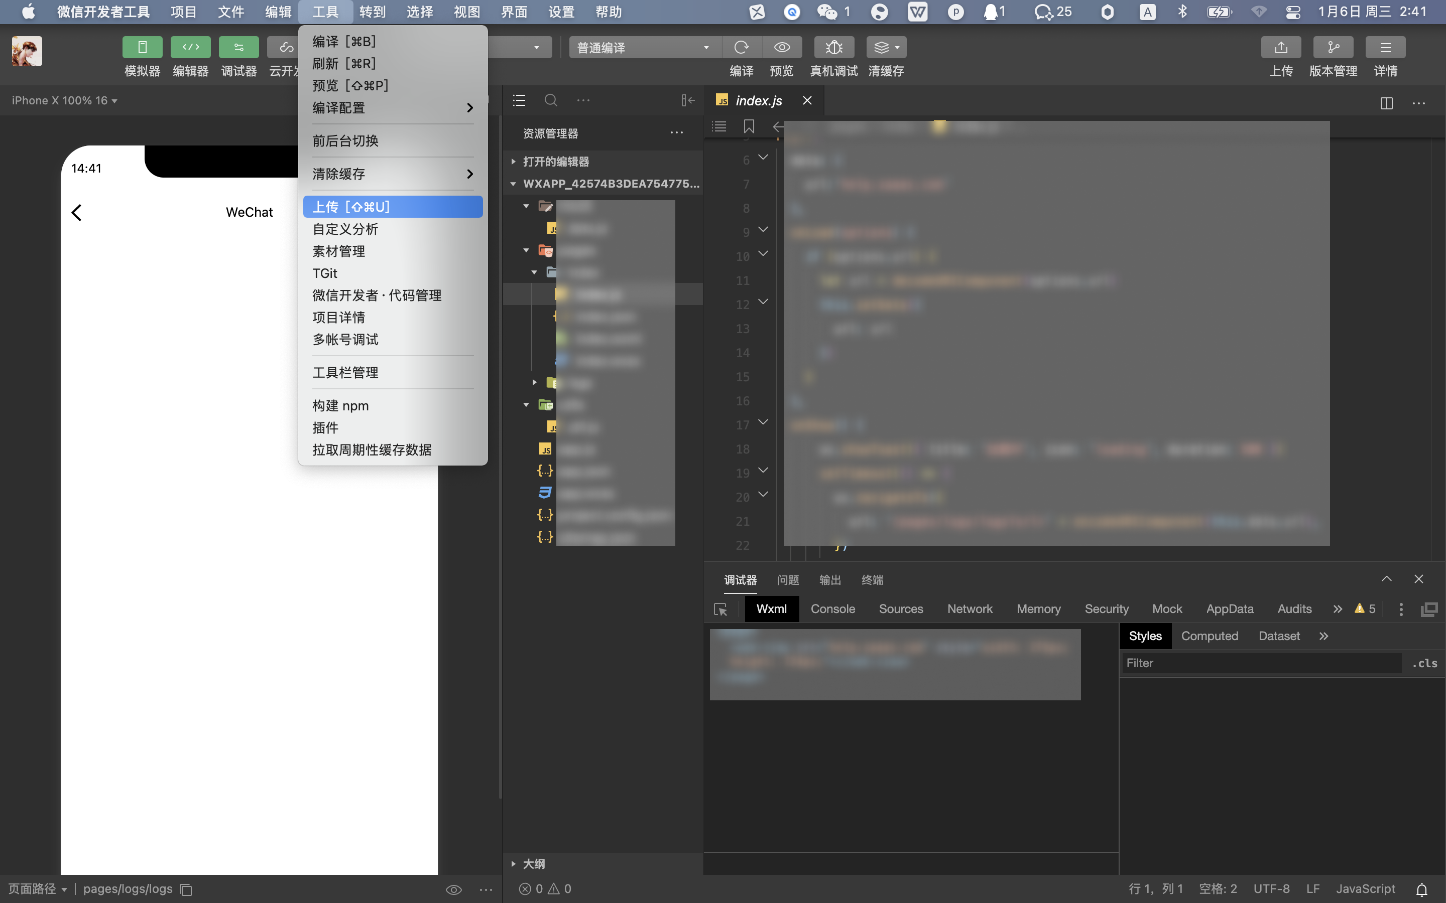Open the 设置 menu in menu bar
The image size is (1446, 903).
point(561,12)
